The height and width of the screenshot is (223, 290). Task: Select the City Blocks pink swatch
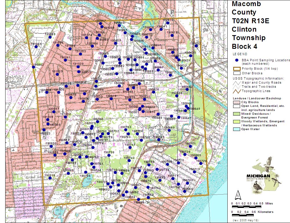point(237,102)
